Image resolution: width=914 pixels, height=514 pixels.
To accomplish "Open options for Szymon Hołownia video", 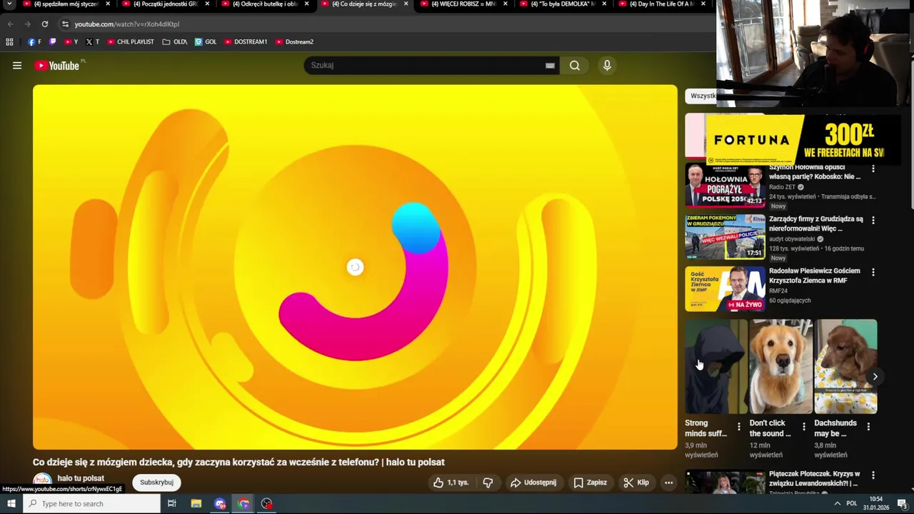I will tap(873, 168).
